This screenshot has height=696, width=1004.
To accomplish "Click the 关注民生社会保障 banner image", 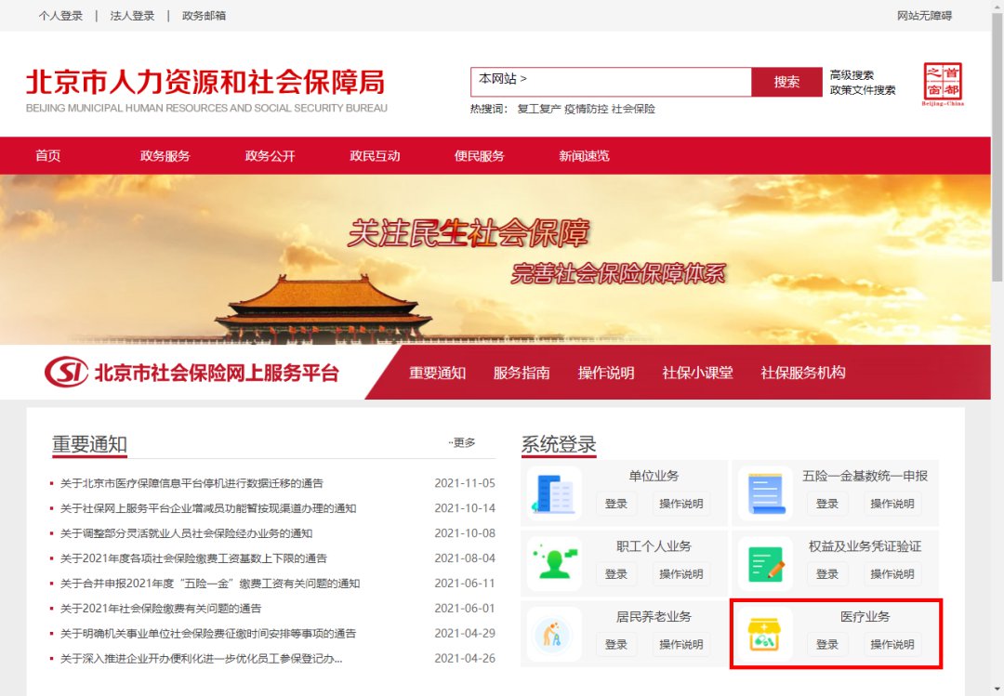I will tap(495, 259).
